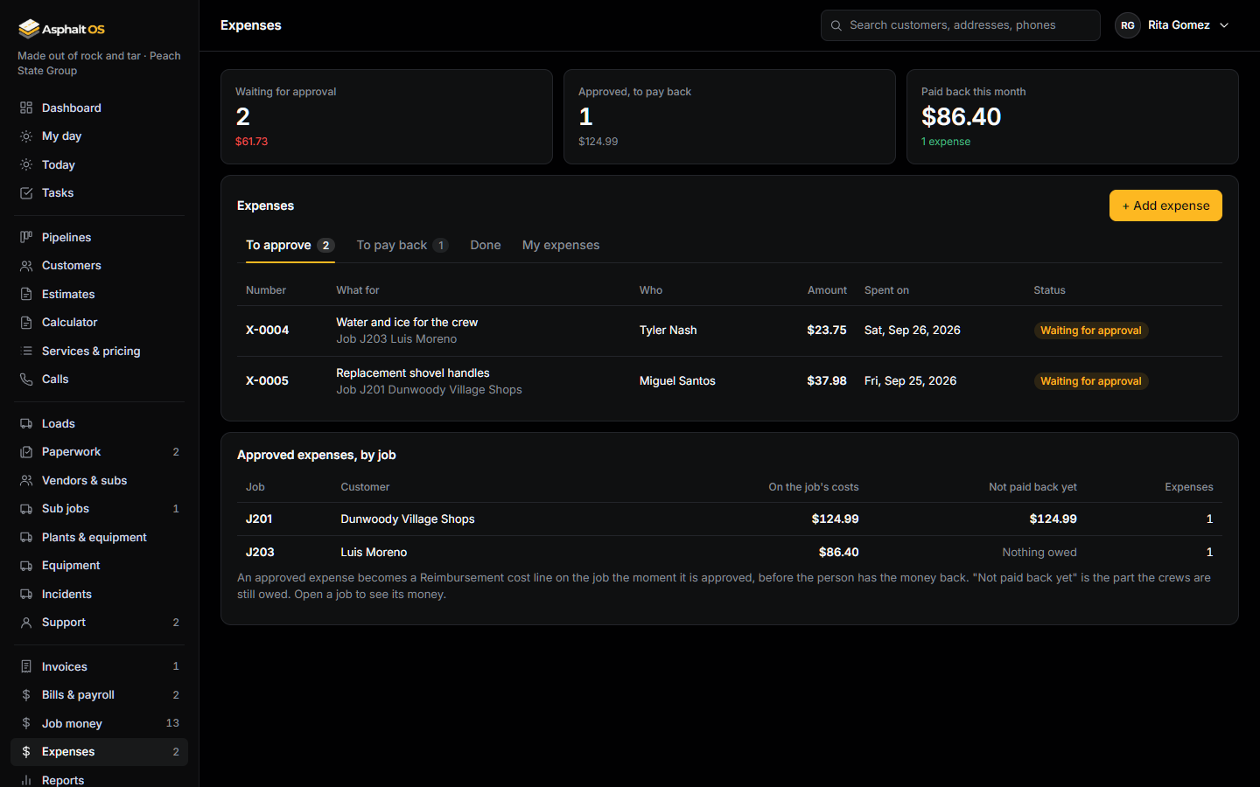This screenshot has width=1260, height=787.
Task: Navigate to Sub jobs in sidebar
Action: click(x=99, y=509)
